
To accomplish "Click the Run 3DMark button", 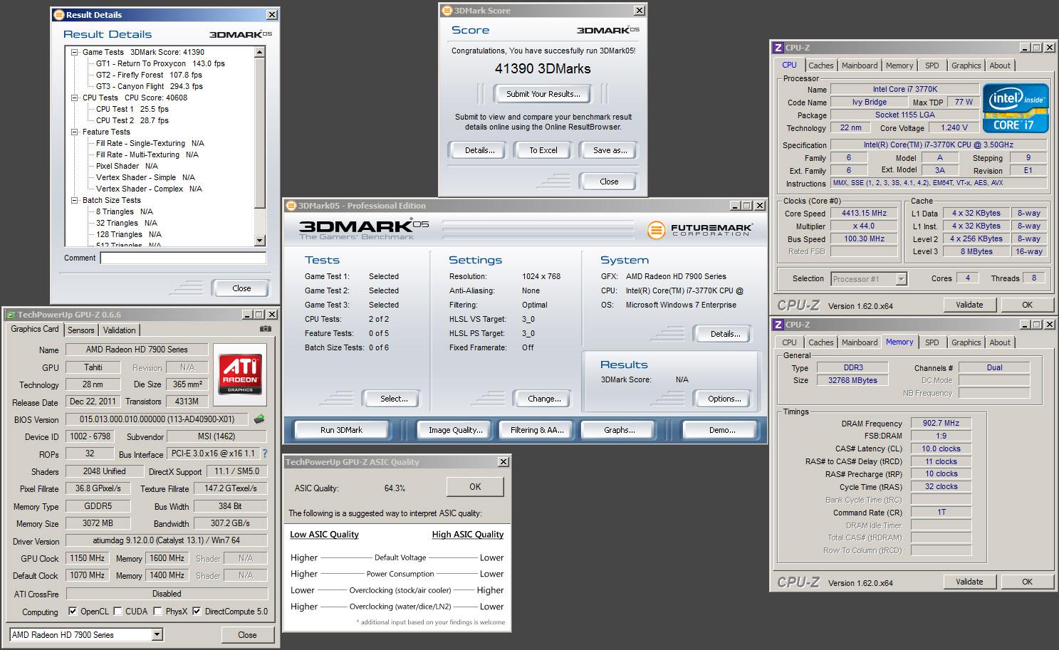I will point(341,430).
